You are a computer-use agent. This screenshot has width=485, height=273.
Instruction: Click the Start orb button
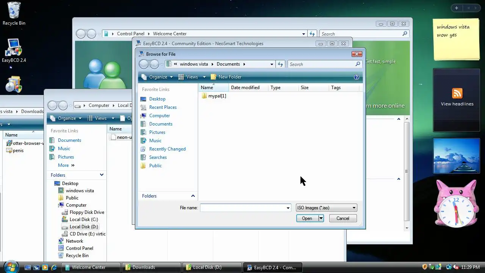11,267
